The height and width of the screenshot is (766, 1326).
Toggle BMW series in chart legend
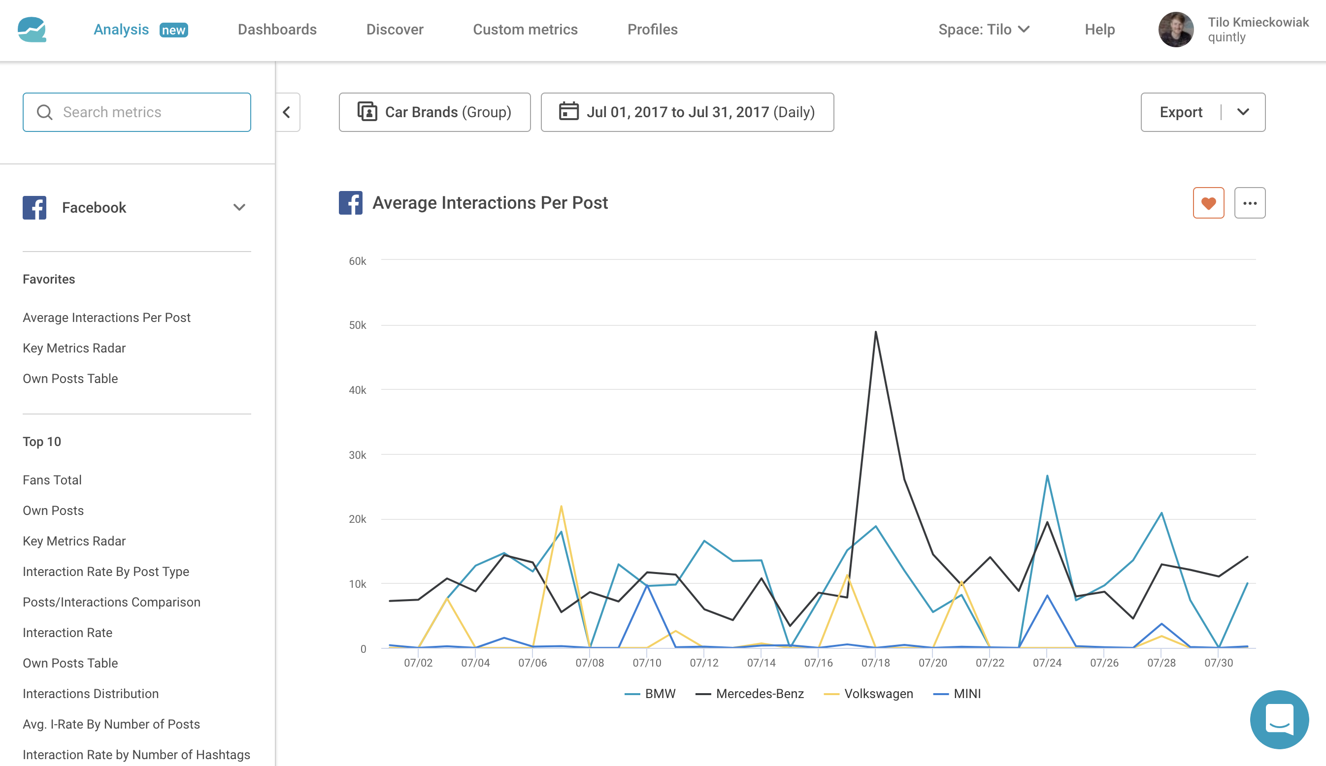650,694
